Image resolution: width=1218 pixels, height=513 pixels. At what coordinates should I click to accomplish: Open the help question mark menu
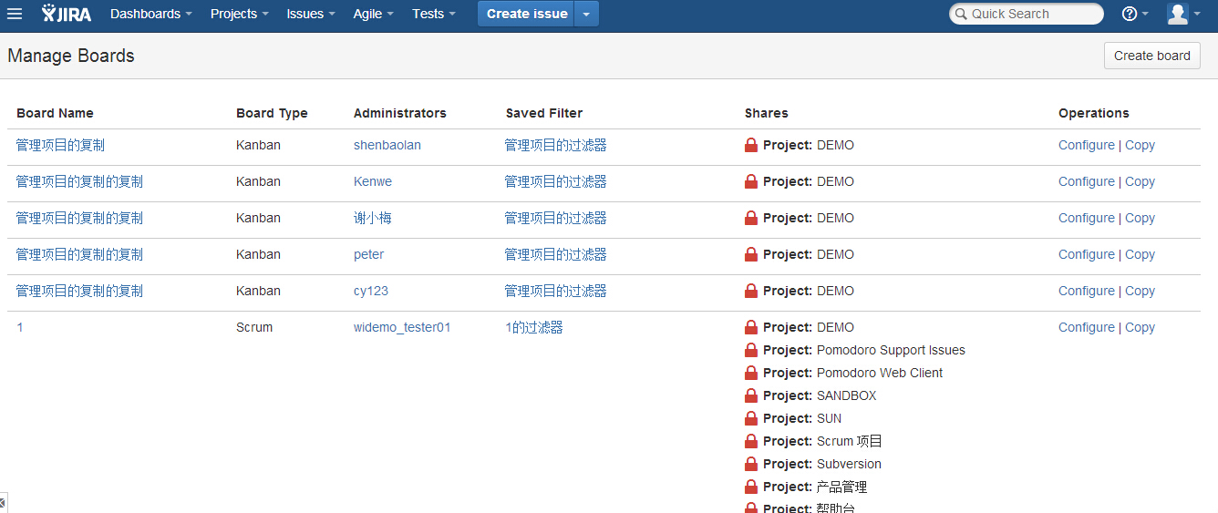click(1135, 14)
